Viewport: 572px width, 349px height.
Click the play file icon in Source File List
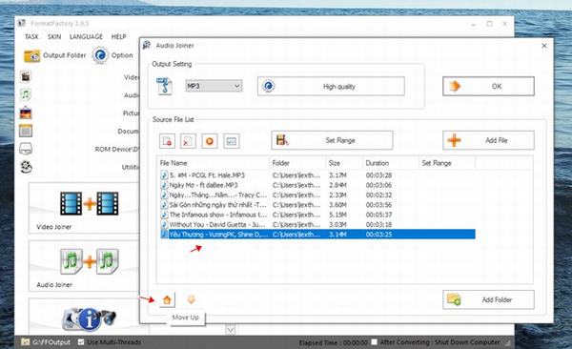[210, 141]
